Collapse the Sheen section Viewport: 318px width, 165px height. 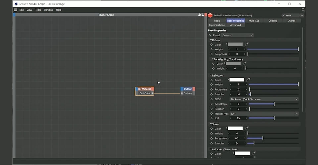tap(211, 124)
